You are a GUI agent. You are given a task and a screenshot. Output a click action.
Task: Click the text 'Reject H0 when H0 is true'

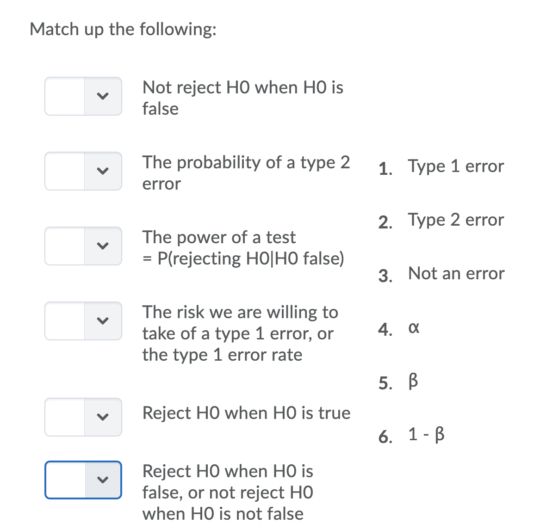(x=246, y=413)
